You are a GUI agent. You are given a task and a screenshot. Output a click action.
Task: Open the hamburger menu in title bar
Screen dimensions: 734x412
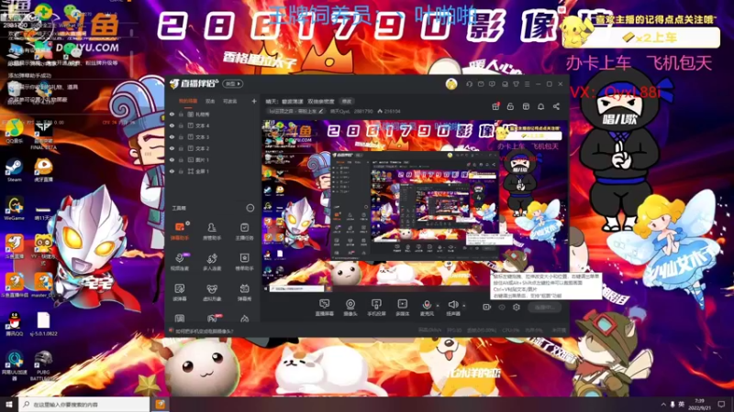[527, 84]
